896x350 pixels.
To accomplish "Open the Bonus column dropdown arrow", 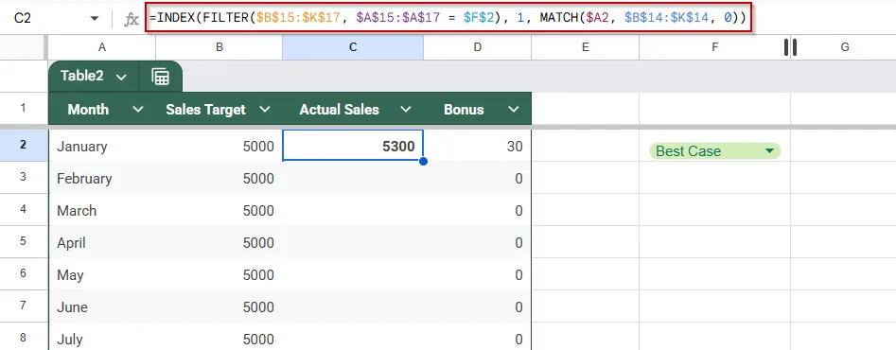I will tap(515, 110).
